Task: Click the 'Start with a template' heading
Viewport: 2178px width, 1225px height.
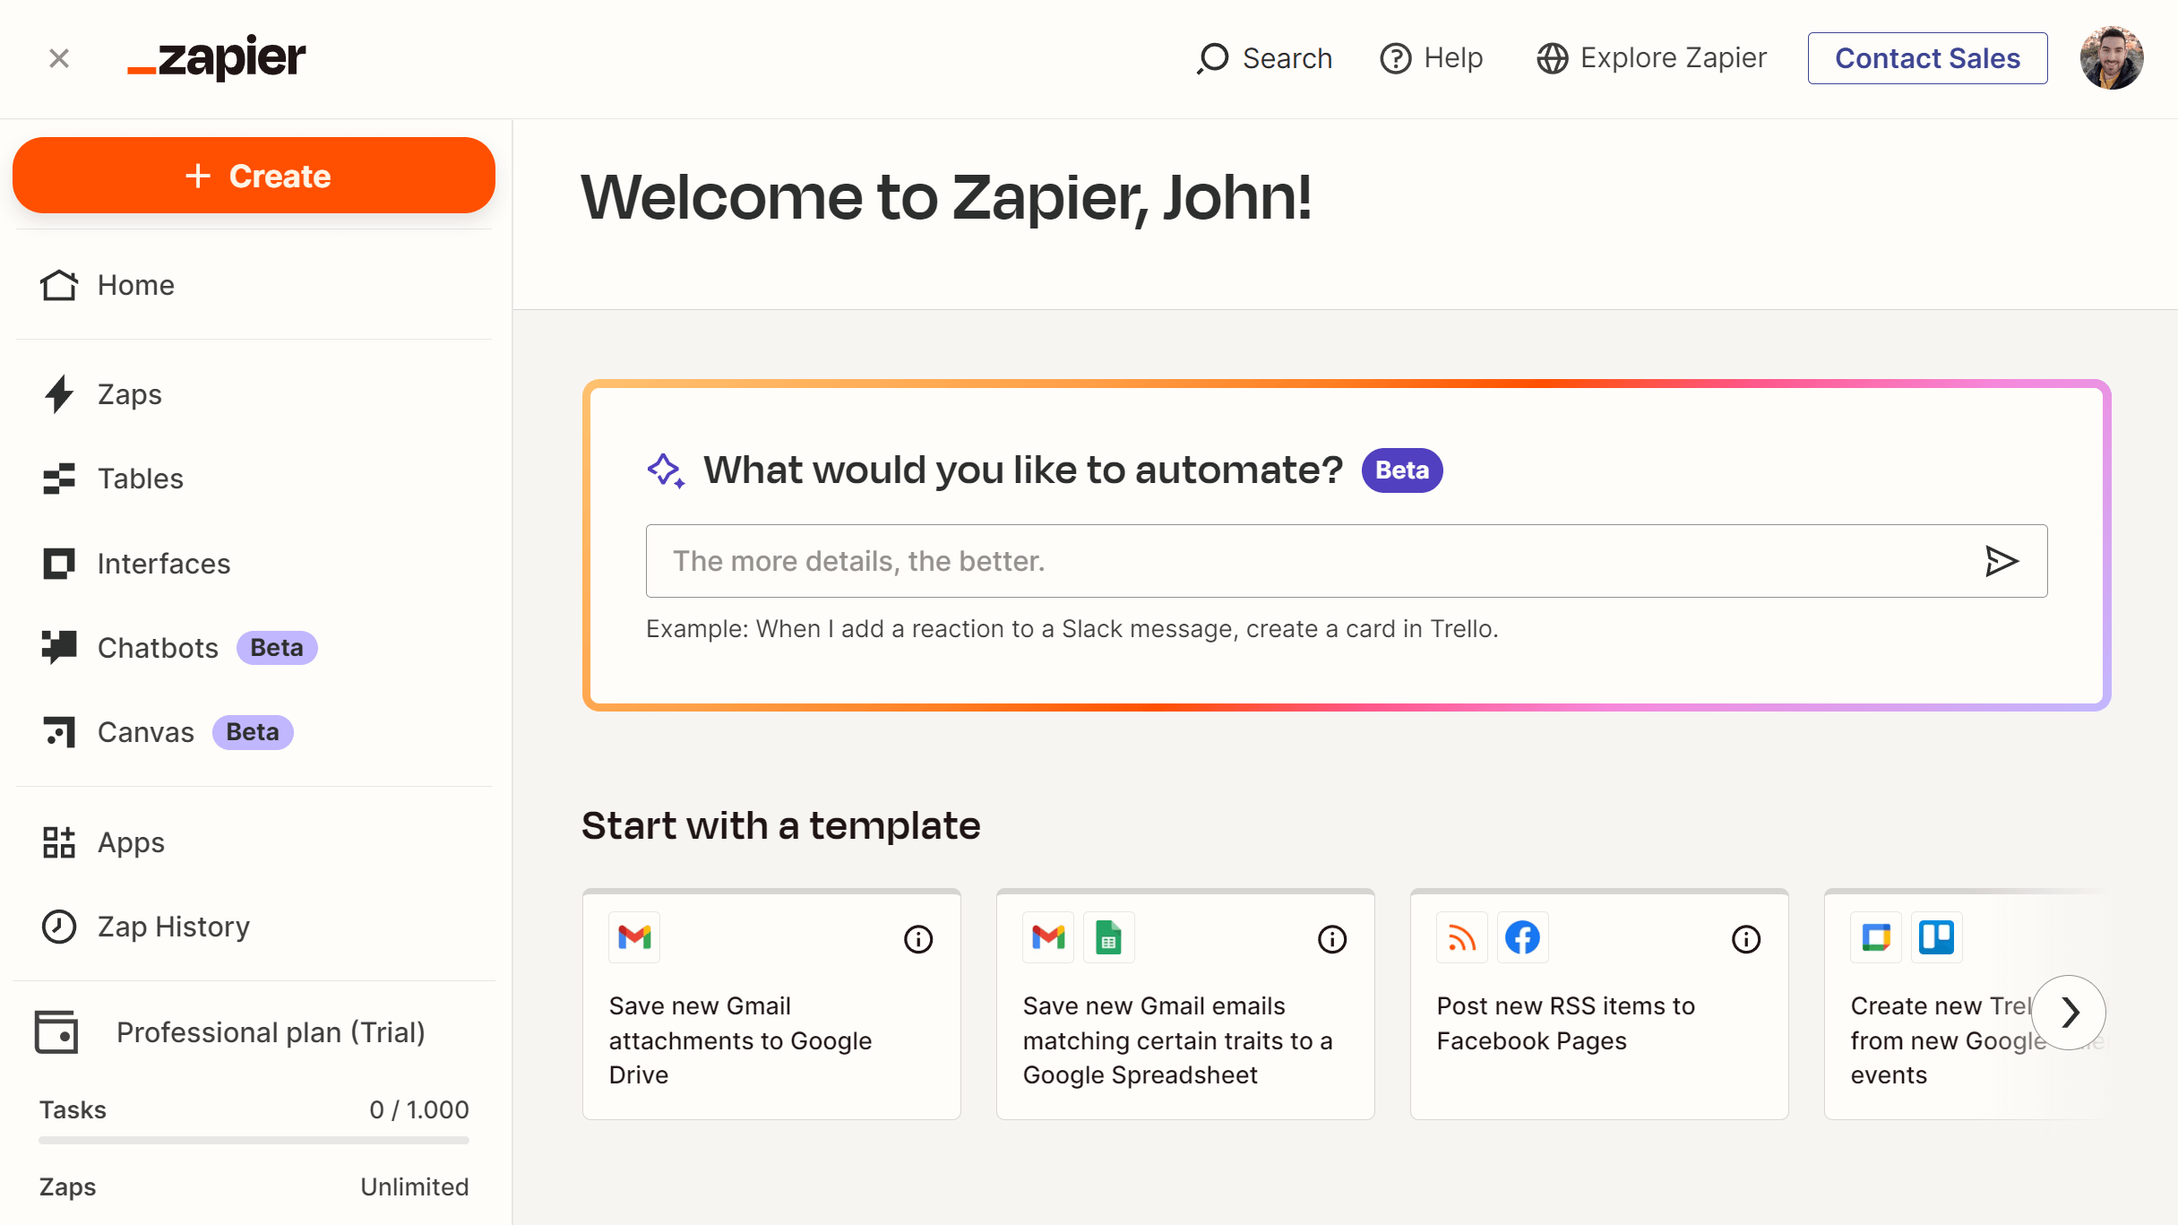Action: (x=781, y=826)
